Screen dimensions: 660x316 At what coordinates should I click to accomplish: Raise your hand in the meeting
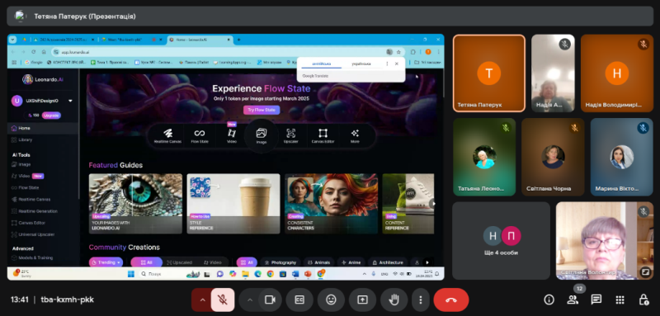click(394, 299)
